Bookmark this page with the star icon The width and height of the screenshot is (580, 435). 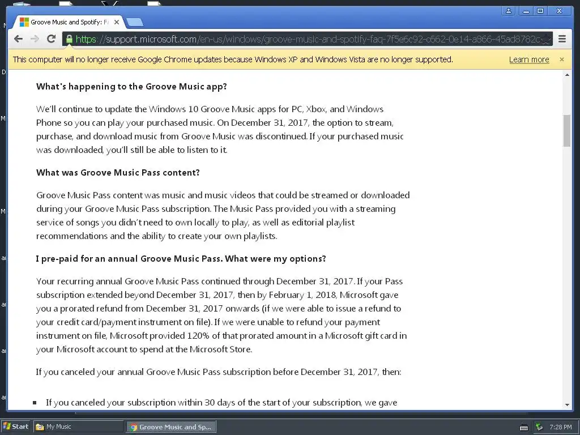tap(545, 39)
